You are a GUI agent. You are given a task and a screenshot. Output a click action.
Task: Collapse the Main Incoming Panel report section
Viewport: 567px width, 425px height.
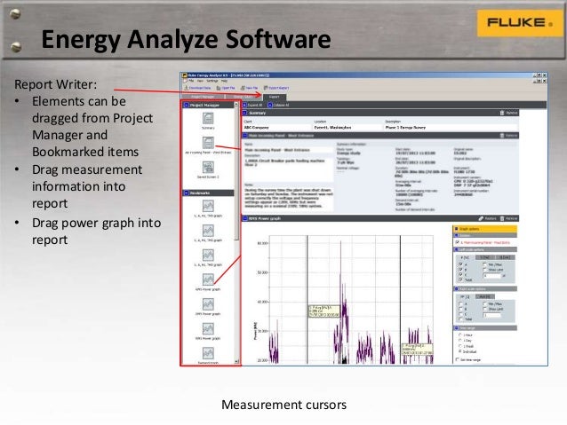[244, 136]
